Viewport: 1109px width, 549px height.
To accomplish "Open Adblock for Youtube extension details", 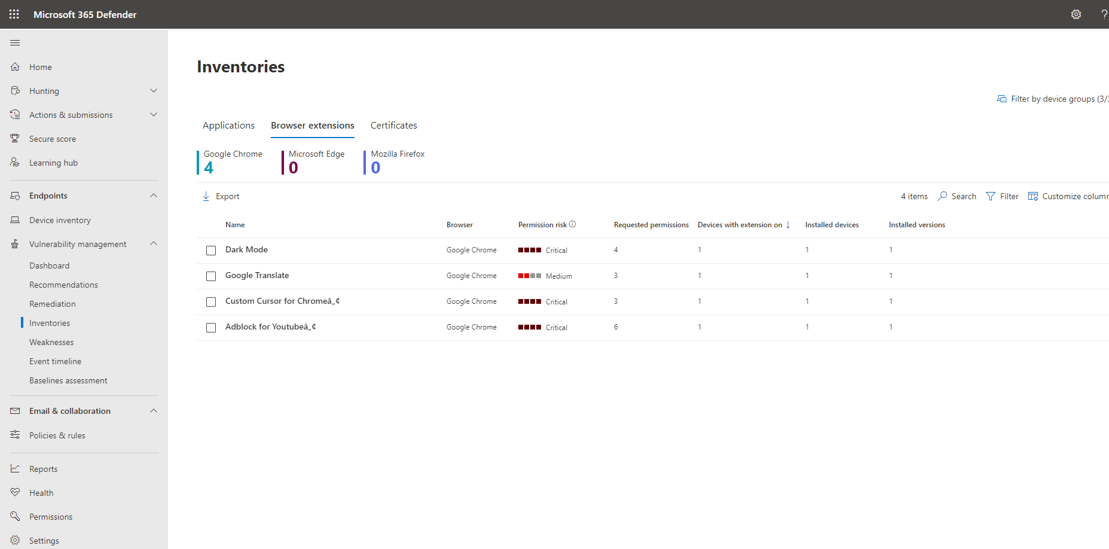I will point(271,327).
